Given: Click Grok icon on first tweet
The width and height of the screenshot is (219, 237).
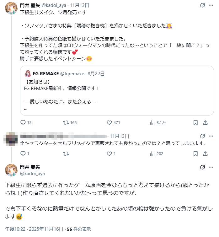Looking at the screenshot, I should click(x=203, y=5).
